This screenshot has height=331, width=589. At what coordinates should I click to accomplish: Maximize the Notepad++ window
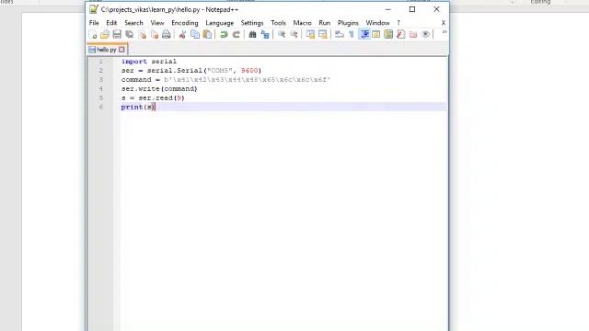(412, 9)
